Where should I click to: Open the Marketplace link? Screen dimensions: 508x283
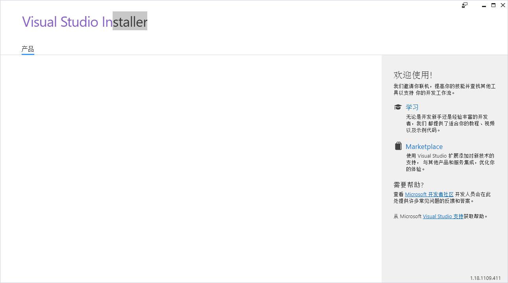point(424,147)
